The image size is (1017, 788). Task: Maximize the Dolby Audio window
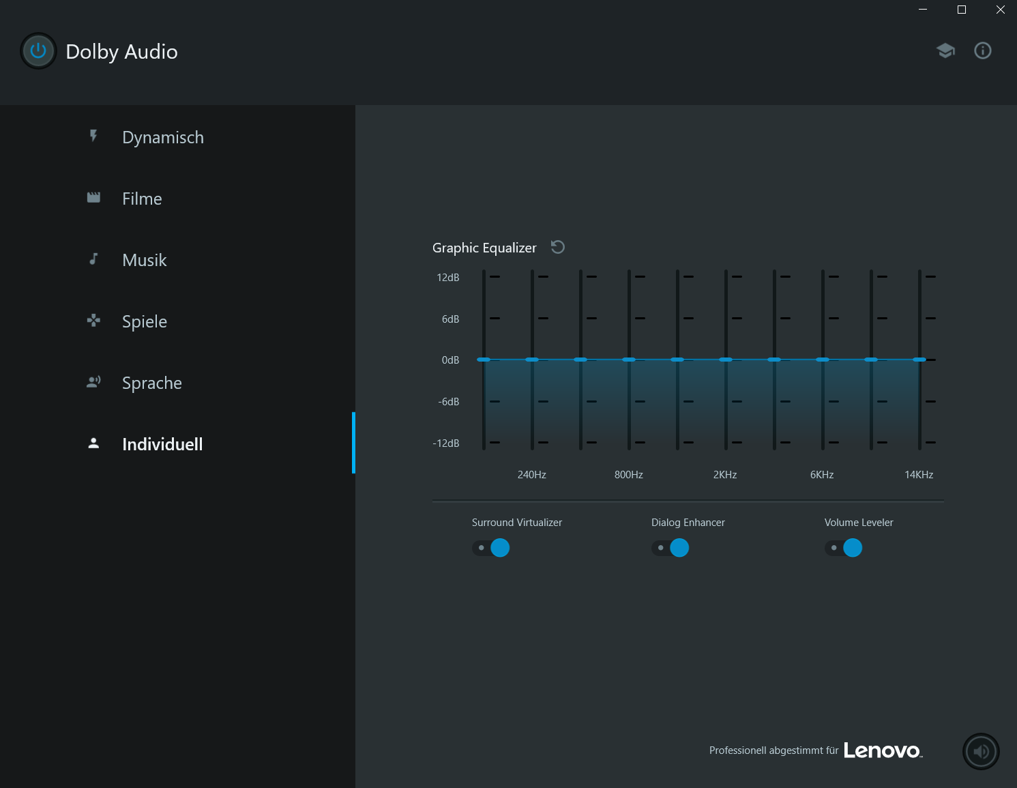[962, 10]
